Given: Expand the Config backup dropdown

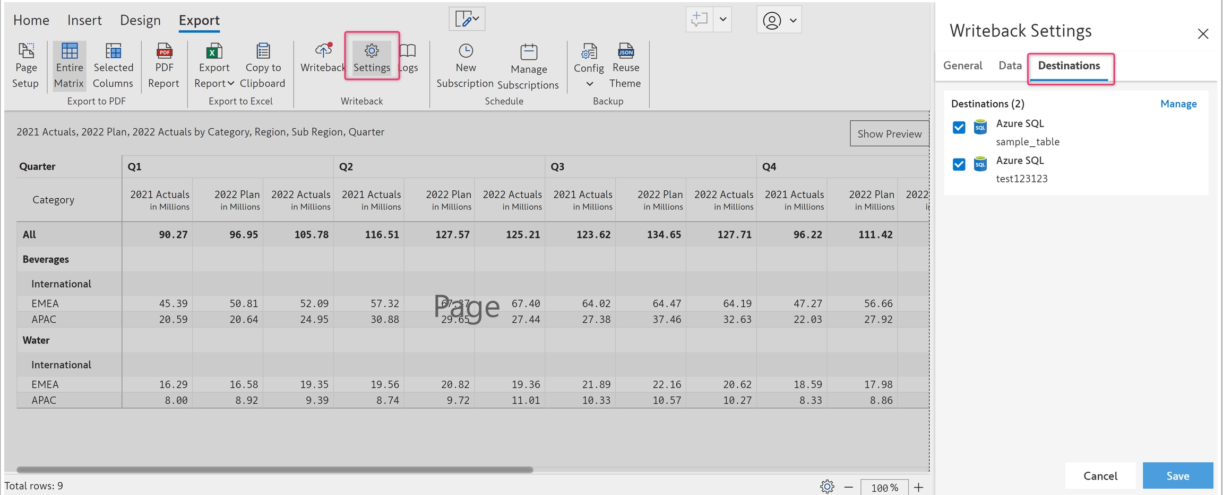Looking at the screenshot, I should (x=589, y=84).
